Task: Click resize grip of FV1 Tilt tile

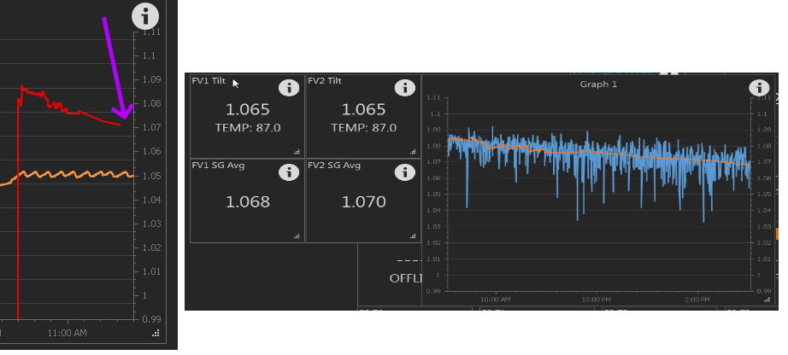Action: point(297,152)
